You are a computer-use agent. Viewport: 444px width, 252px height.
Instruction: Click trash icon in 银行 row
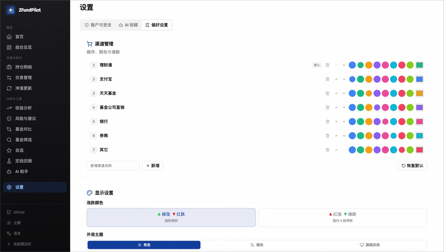pos(327,122)
